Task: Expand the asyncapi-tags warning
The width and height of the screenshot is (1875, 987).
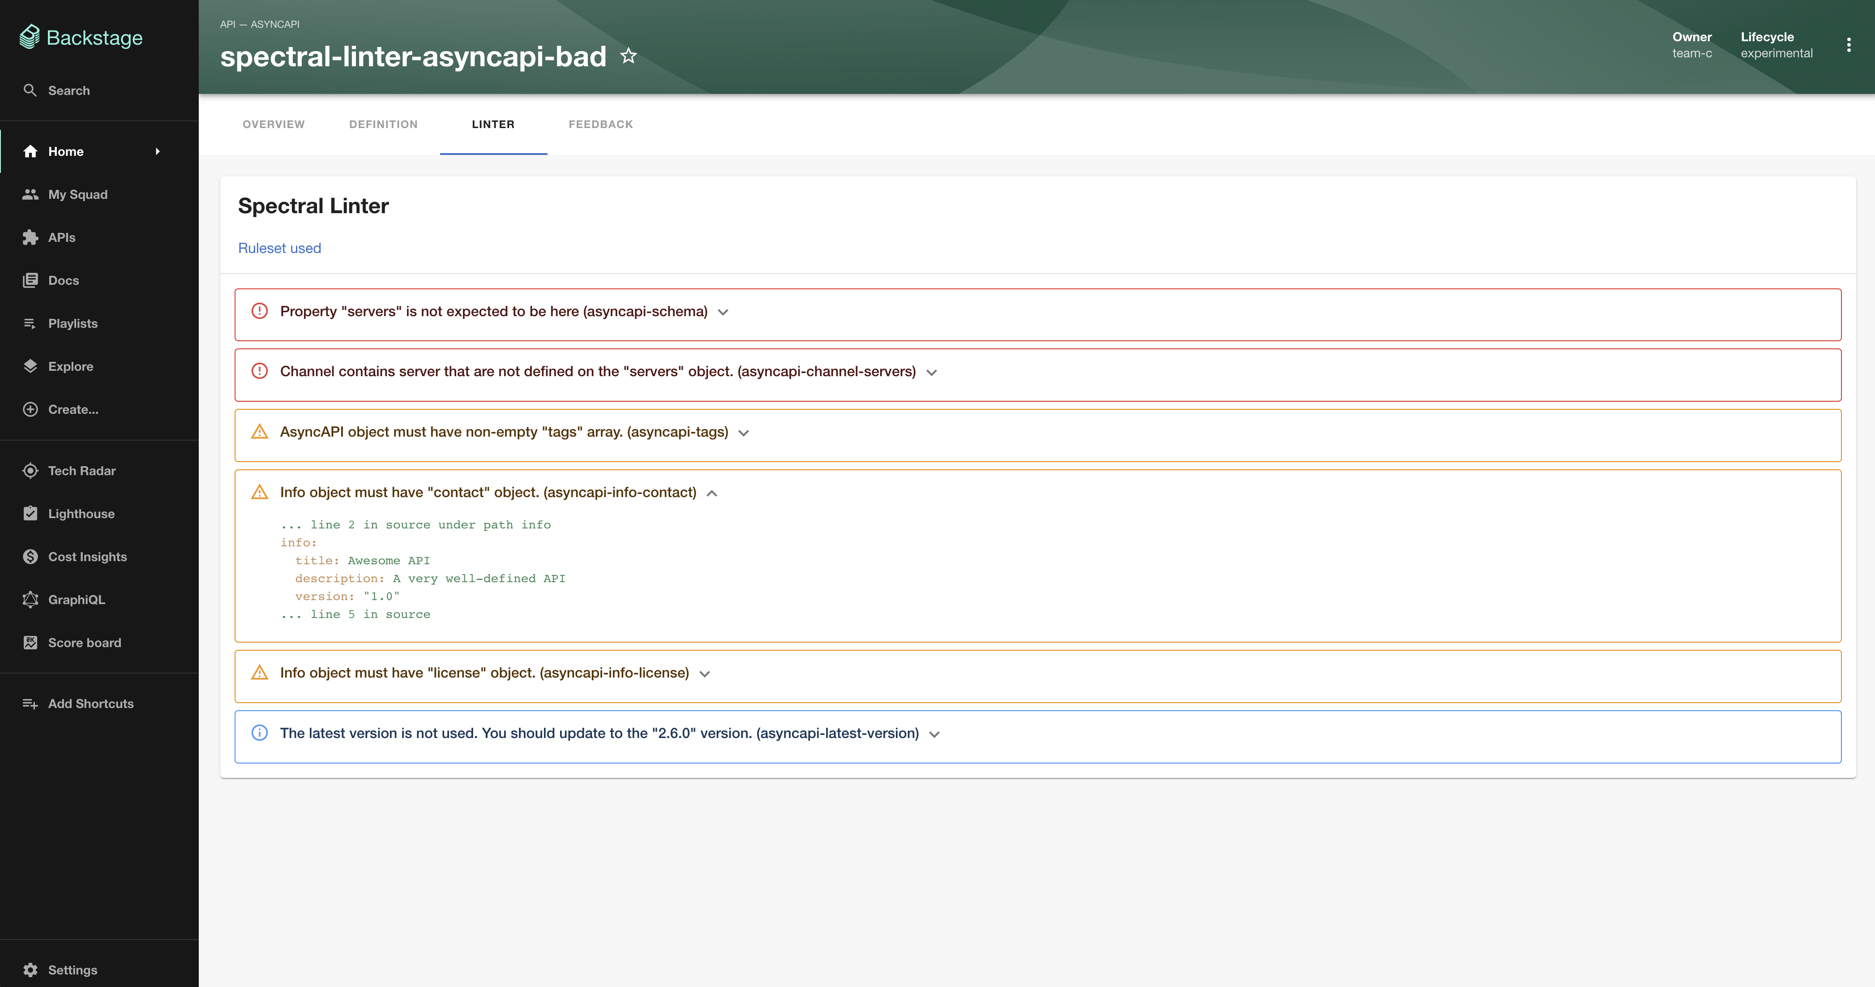Action: point(743,433)
